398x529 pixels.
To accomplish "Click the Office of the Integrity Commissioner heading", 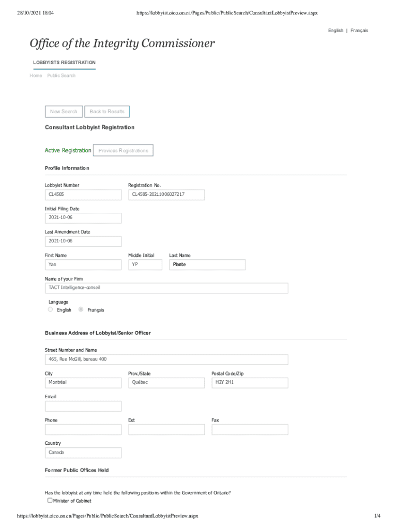I will pos(122,43).
